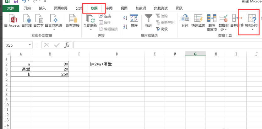Open Name Box dropdown arrow

[x=30, y=45]
